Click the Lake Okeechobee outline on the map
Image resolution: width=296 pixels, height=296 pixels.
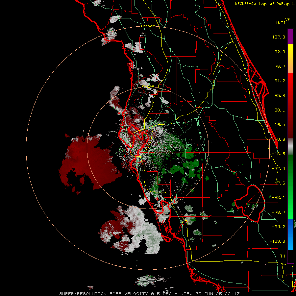click(x=250, y=203)
